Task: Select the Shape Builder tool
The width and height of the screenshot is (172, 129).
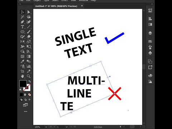Action: [23, 52]
